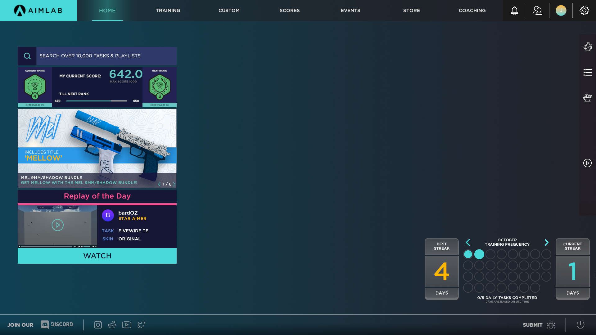Open the J profile avatar
This screenshot has width=596, height=335.
pos(561,11)
